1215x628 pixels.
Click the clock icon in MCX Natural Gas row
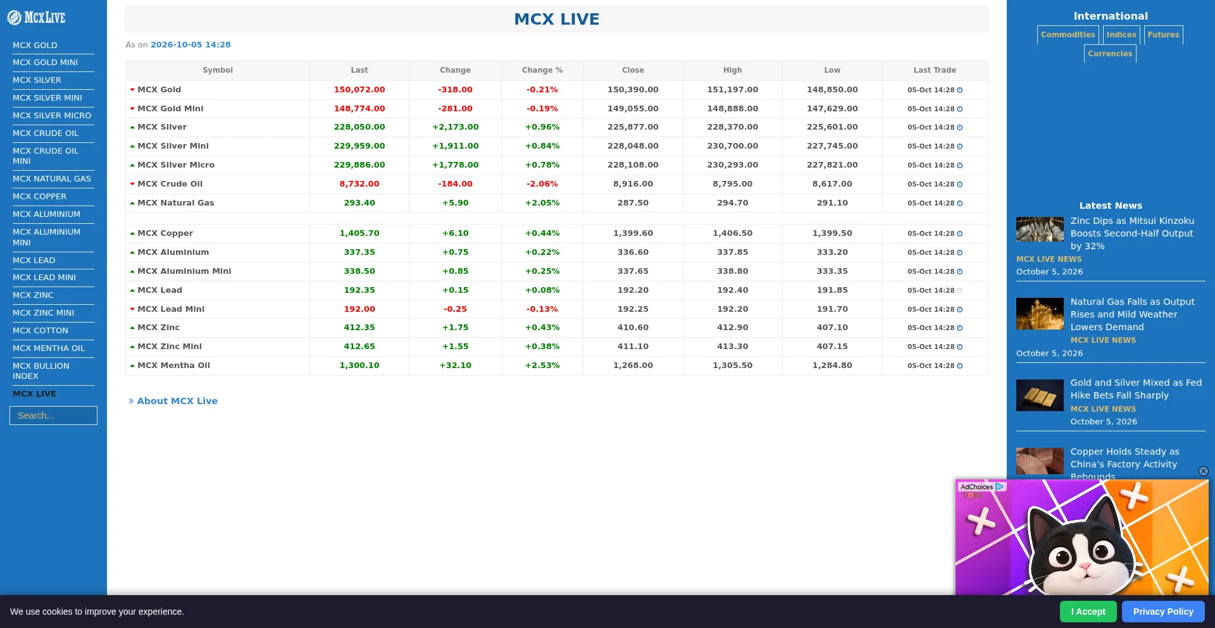960,204
